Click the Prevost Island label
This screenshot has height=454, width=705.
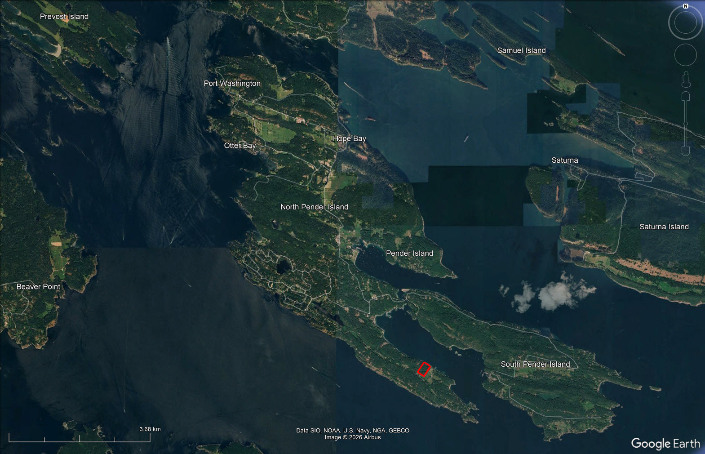pyautogui.click(x=64, y=17)
